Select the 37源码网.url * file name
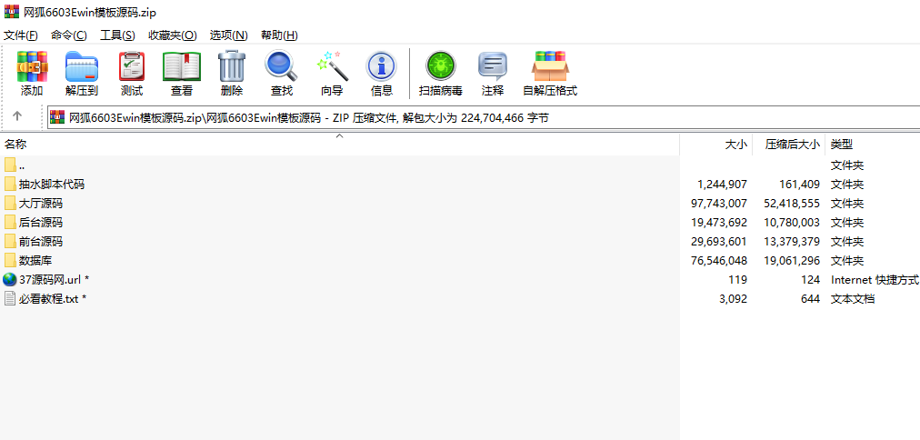 54,279
